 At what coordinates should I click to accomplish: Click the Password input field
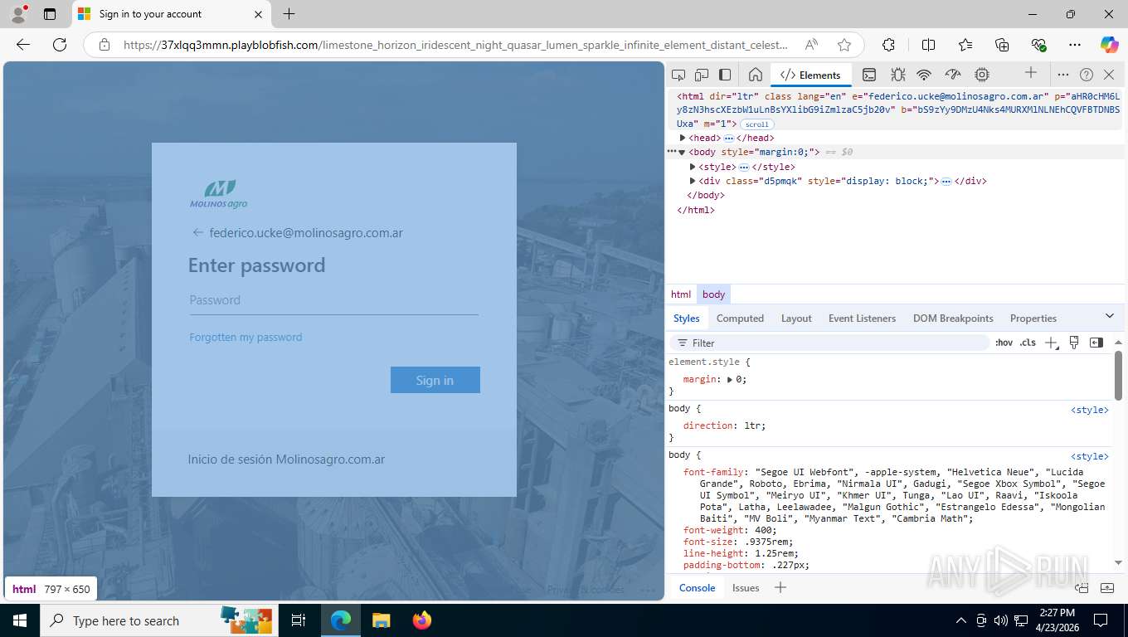click(334, 300)
